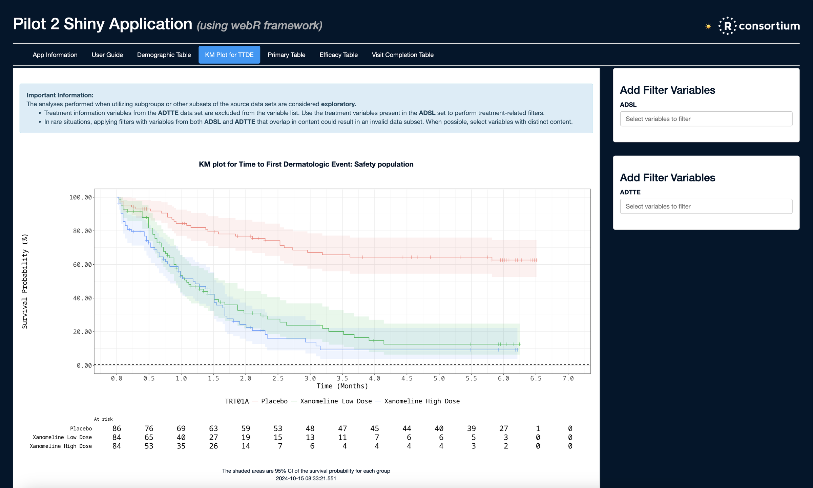
Task: Open the ADSL filter variables dropdown
Action: (706, 119)
